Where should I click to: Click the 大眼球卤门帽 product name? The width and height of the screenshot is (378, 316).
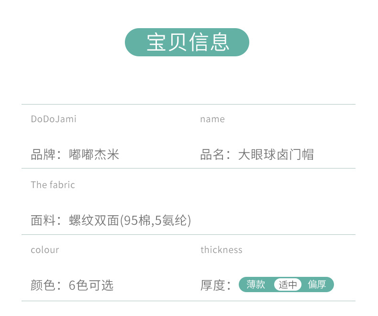click(x=276, y=154)
